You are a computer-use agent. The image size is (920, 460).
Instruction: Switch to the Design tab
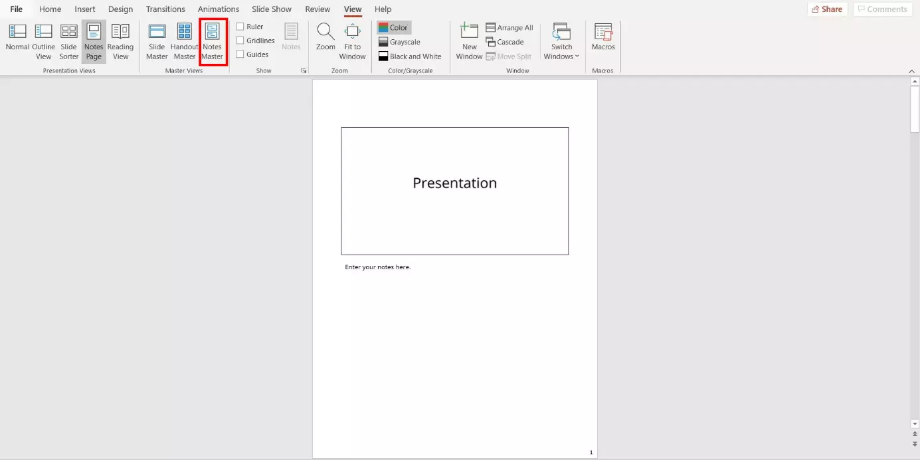point(120,9)
